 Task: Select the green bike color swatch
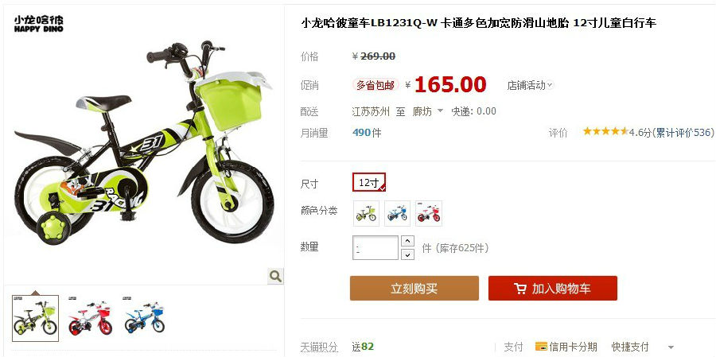(x=366, y=214)
